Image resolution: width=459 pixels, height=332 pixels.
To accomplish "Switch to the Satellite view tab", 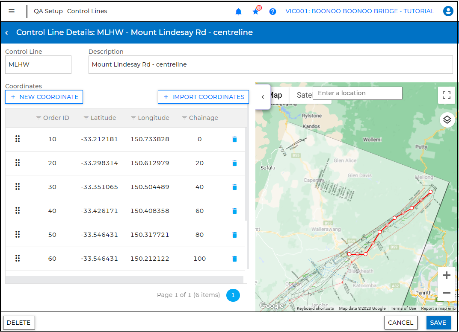I will click(305, 95).
